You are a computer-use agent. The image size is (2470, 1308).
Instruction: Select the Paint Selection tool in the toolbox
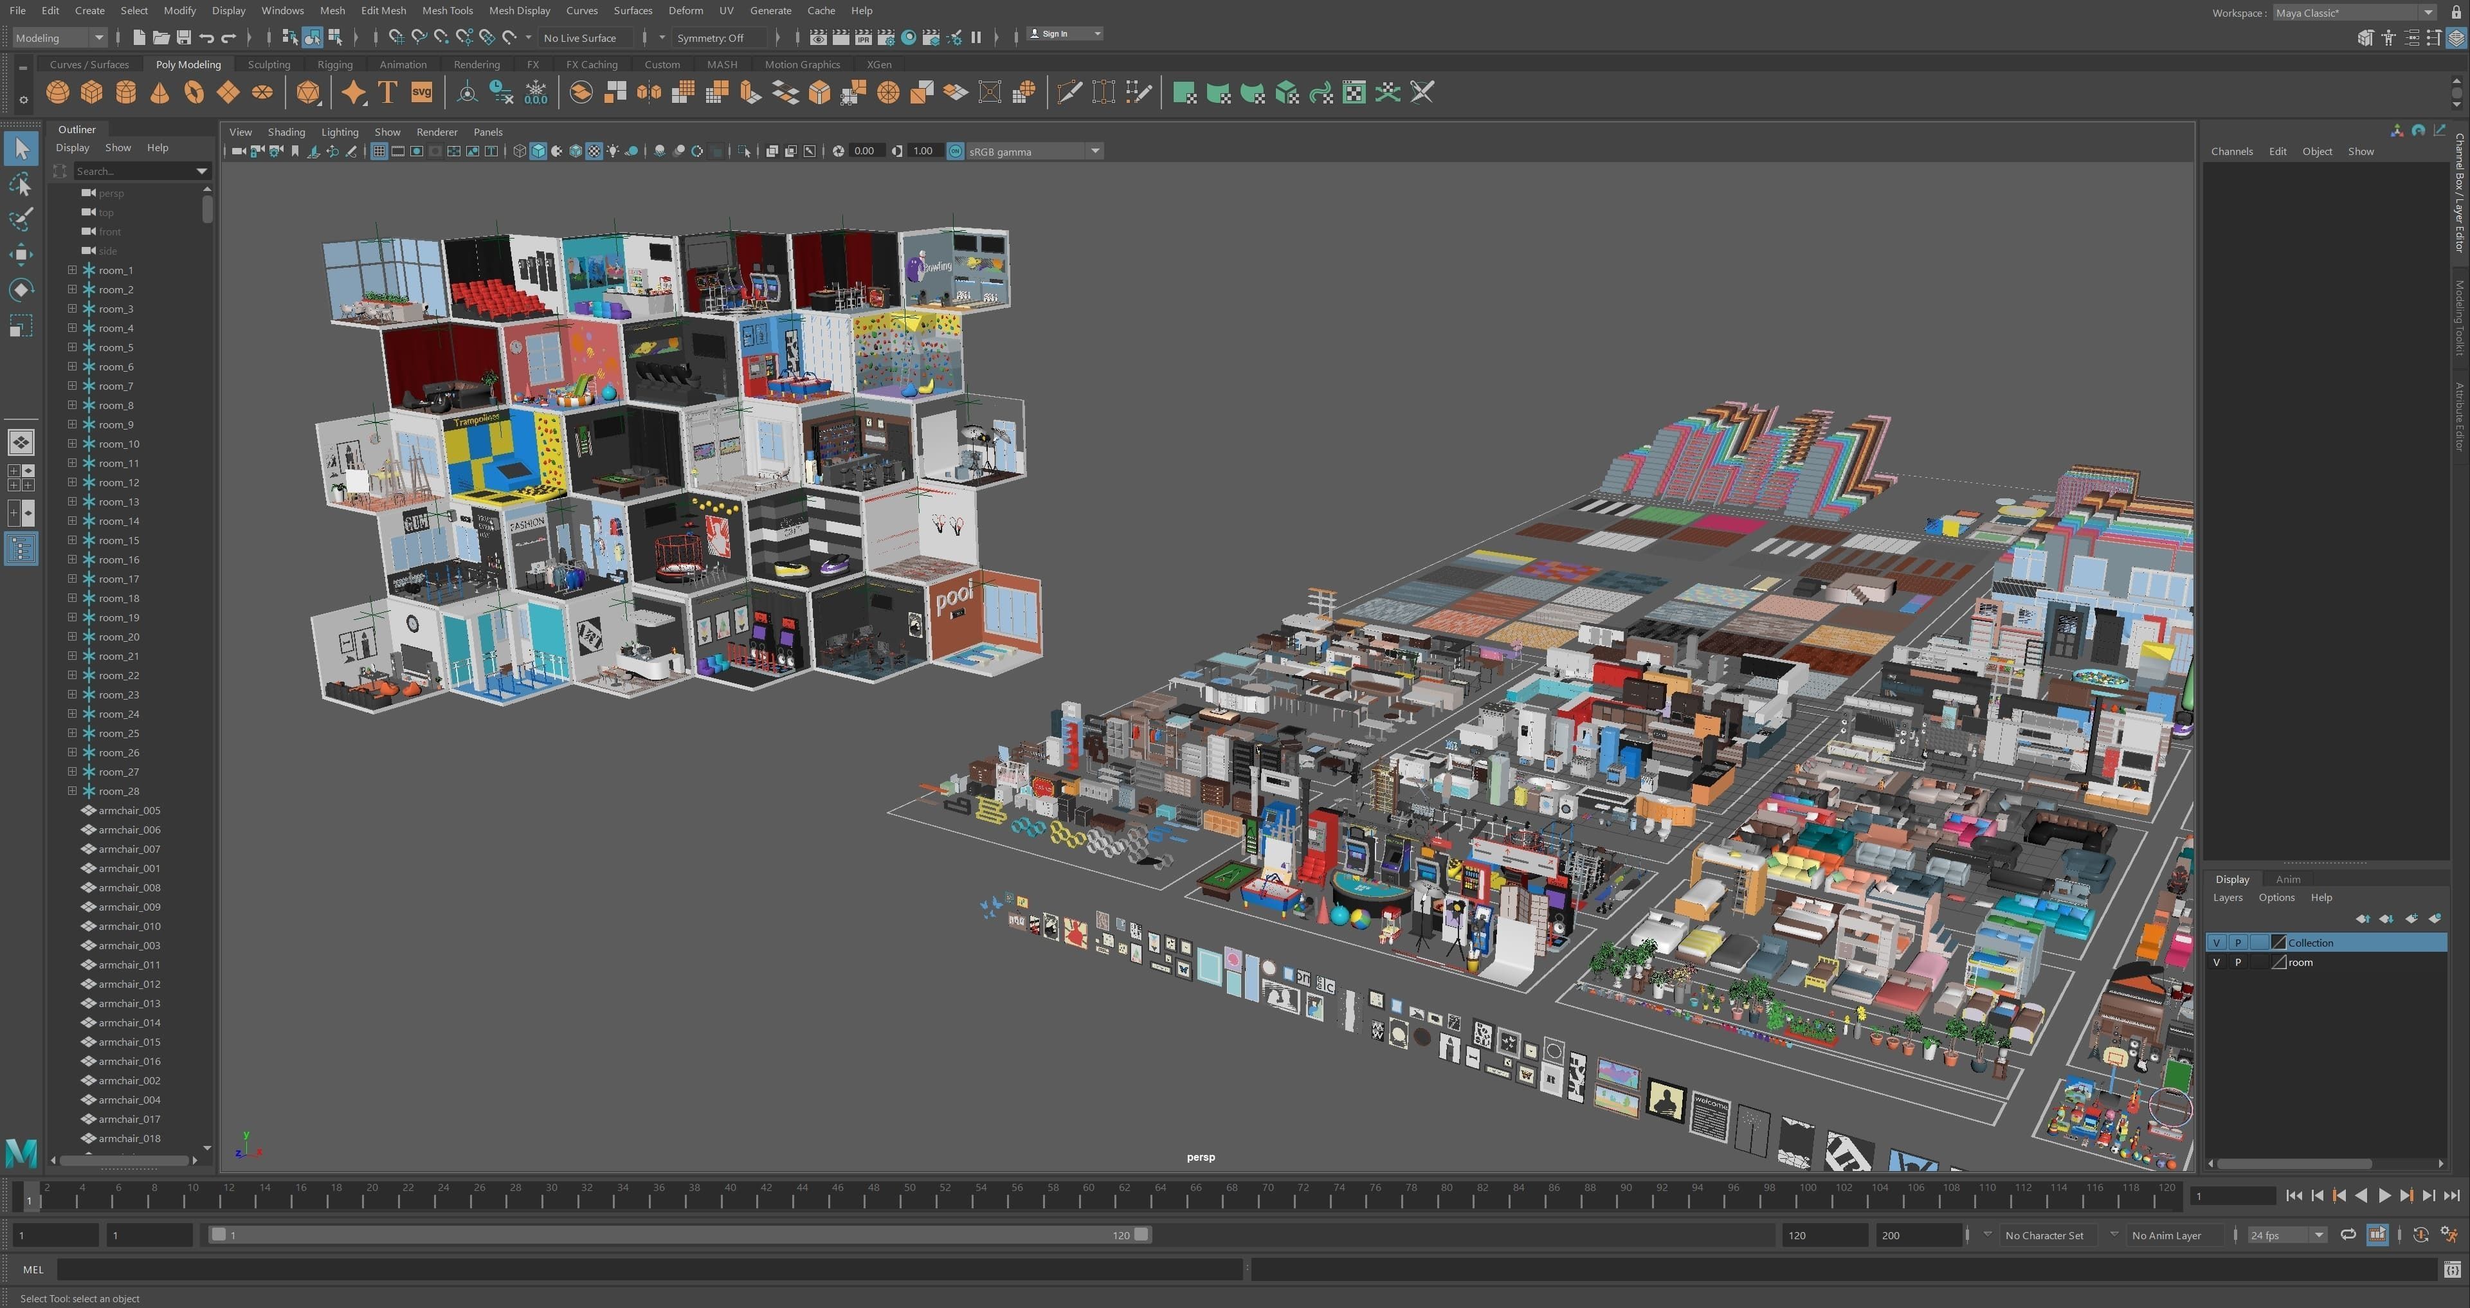[20, 219]
